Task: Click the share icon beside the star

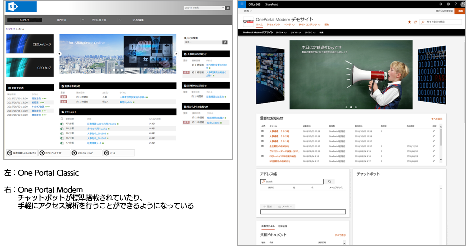Action: coord(415,22)
